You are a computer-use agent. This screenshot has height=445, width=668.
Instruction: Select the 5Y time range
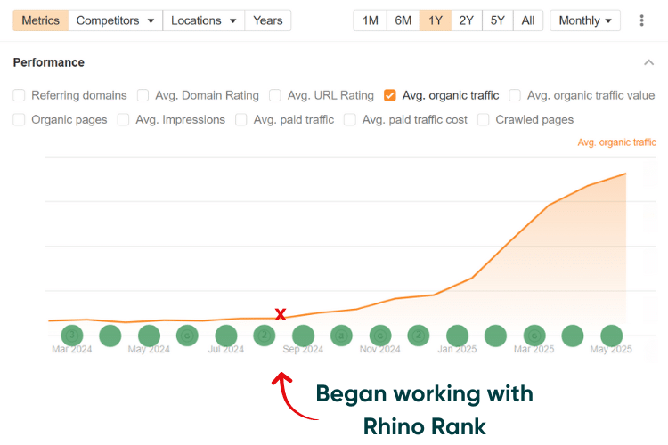point(498,20)
